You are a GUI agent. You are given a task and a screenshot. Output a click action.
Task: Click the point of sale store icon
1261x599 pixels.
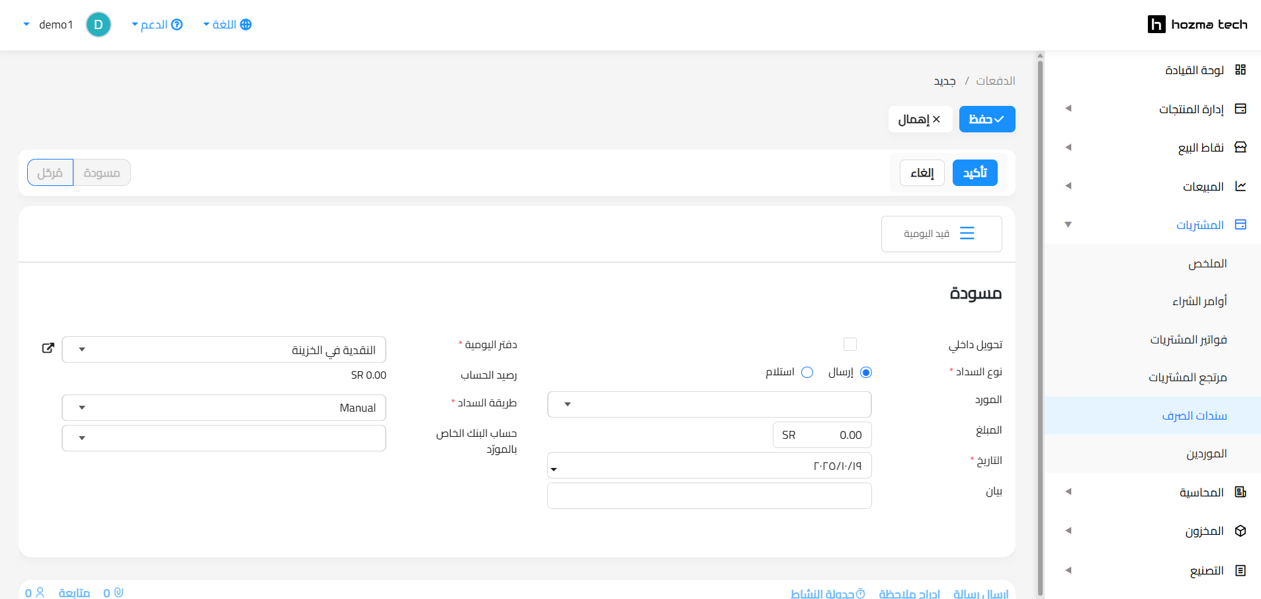(x=1240, y=147)
